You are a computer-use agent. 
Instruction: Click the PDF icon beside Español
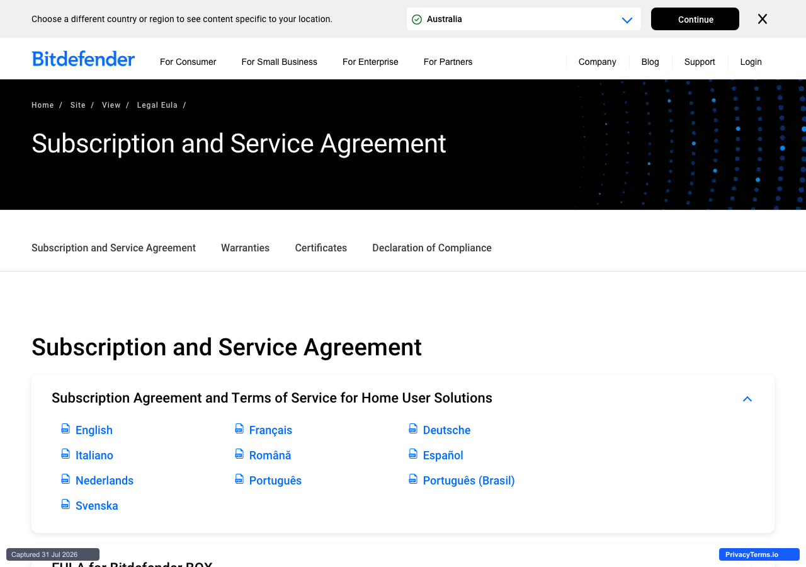[413, 454]
